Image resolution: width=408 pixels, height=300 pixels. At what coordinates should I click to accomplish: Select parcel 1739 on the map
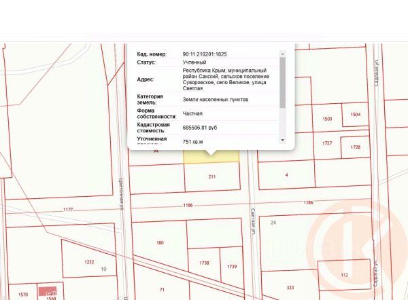tap(232, 267)
